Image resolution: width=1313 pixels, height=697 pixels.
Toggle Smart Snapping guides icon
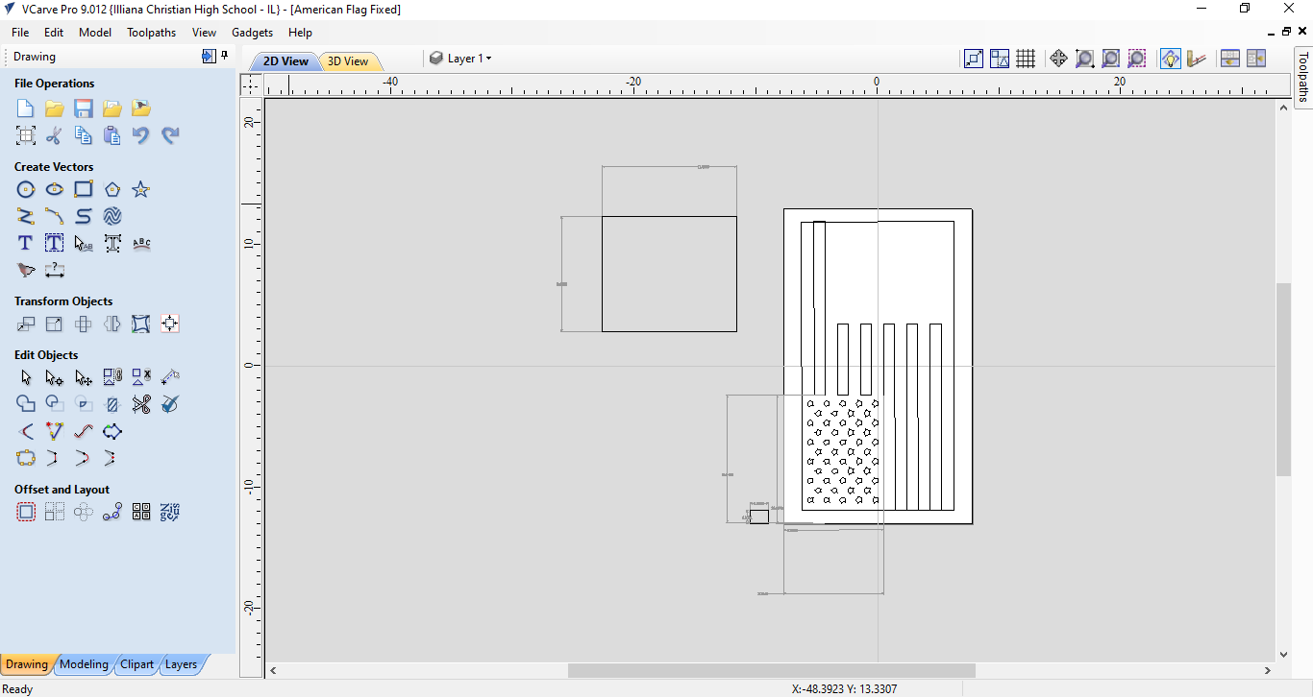pos(1000,59)
